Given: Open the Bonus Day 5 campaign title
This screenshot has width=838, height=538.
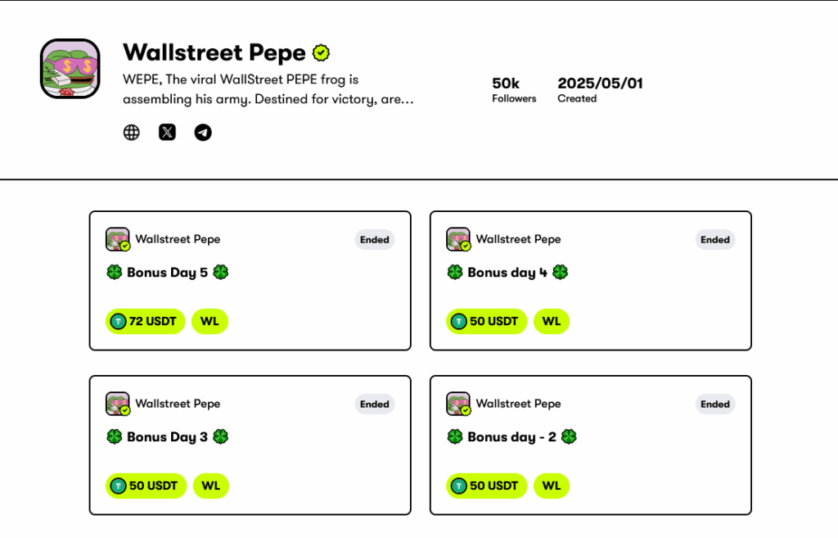Looking at the screenshot, I should coord(168,273).
